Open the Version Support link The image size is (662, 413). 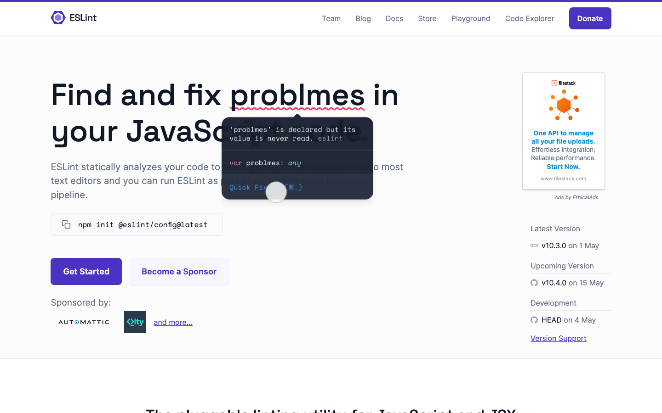559,338
